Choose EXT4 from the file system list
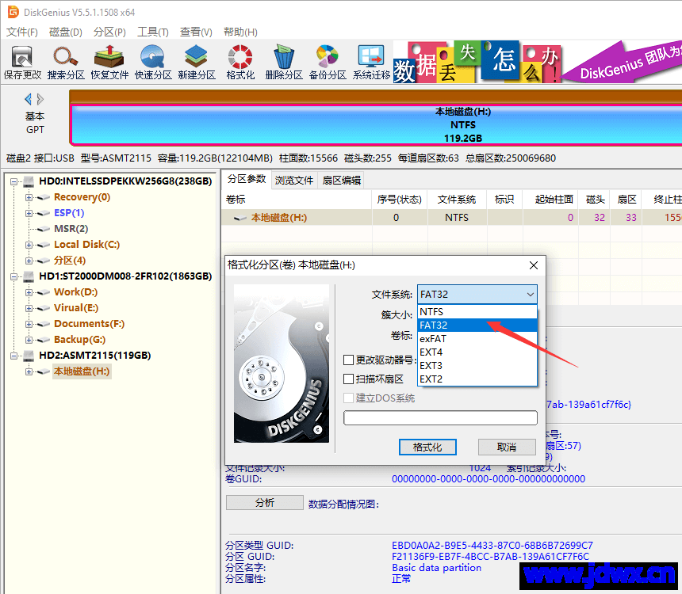The height and width of the screenshot is (594, 682). 477,352
